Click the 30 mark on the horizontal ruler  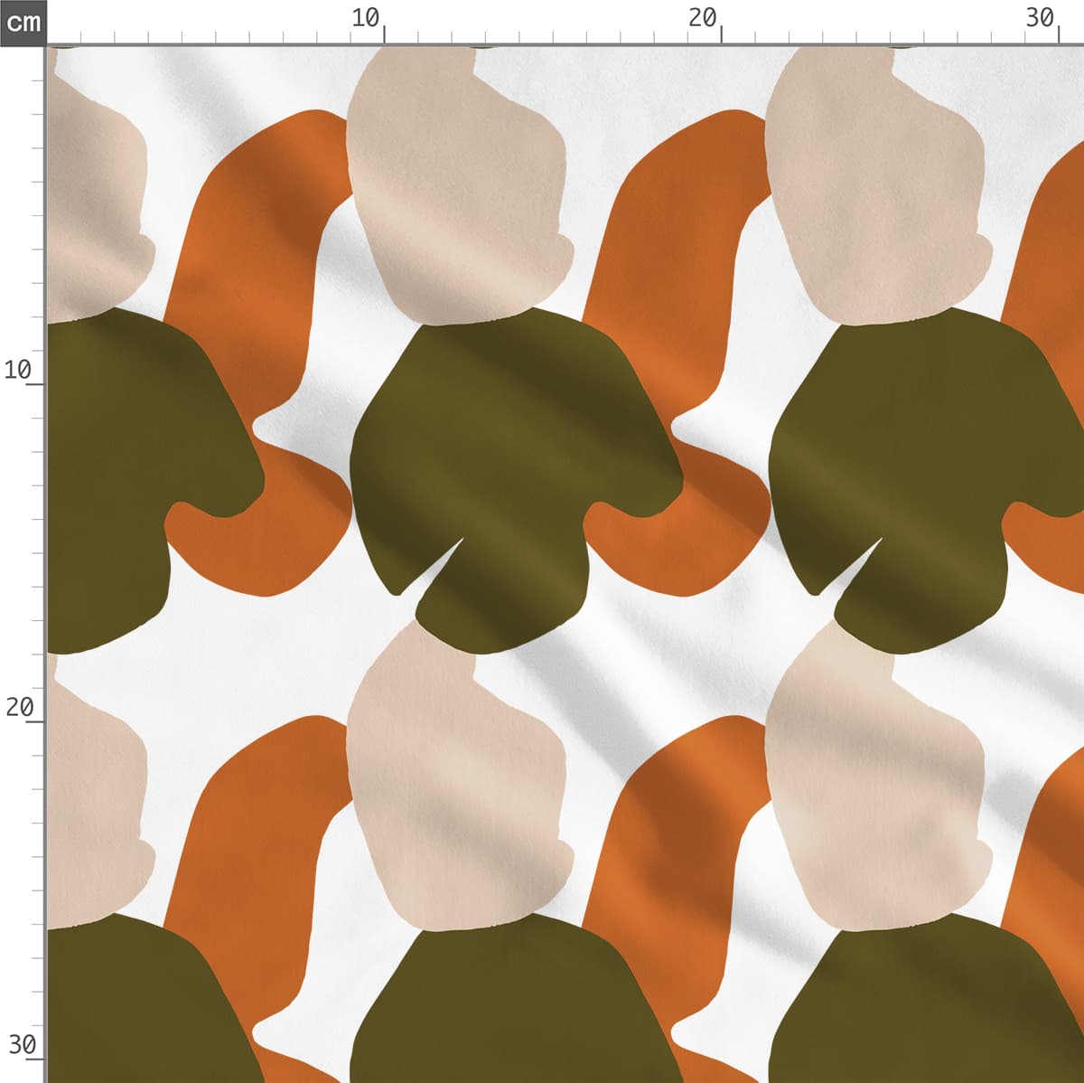(x=1040, y=18)
